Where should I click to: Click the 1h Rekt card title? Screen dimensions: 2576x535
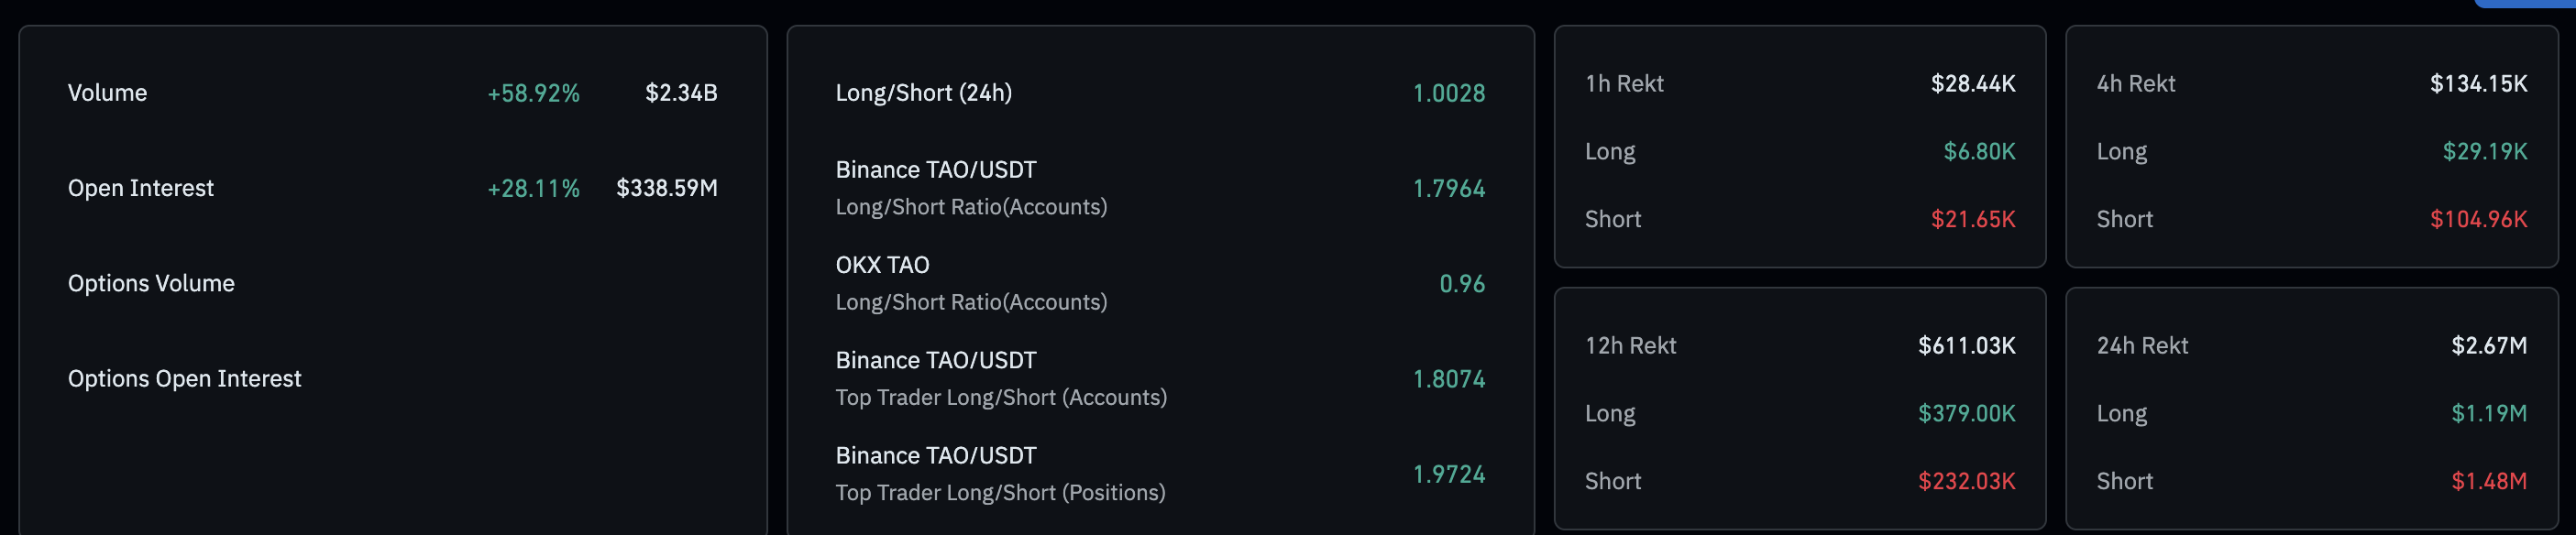1623,84
